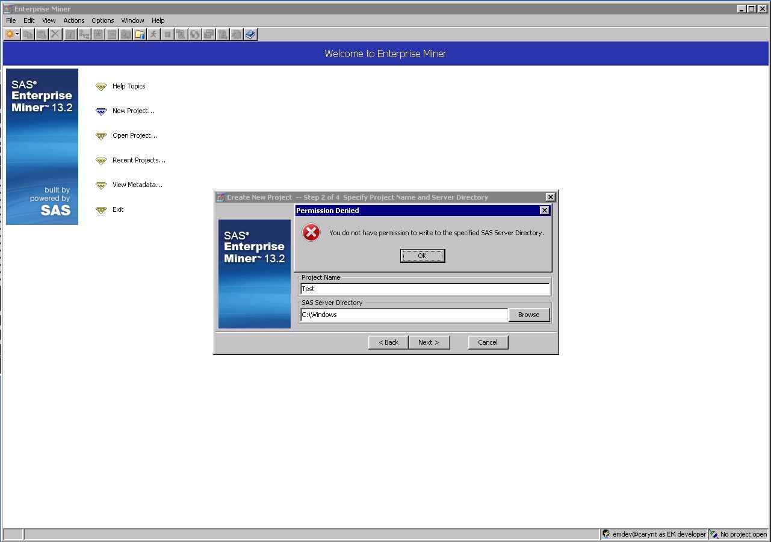Stop processing with the square stop icon
771x542 pixels.
point(167,34)
